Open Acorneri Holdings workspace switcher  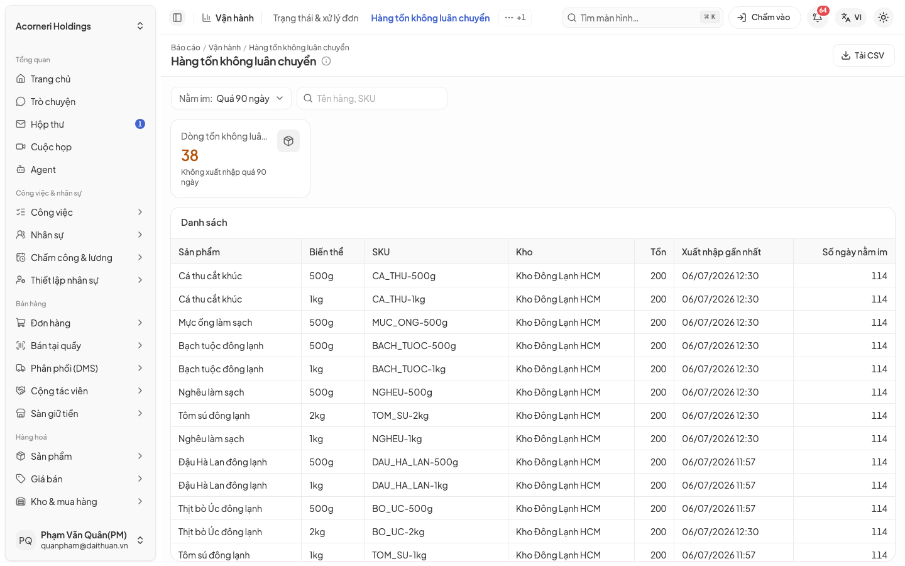pos(80,26)
